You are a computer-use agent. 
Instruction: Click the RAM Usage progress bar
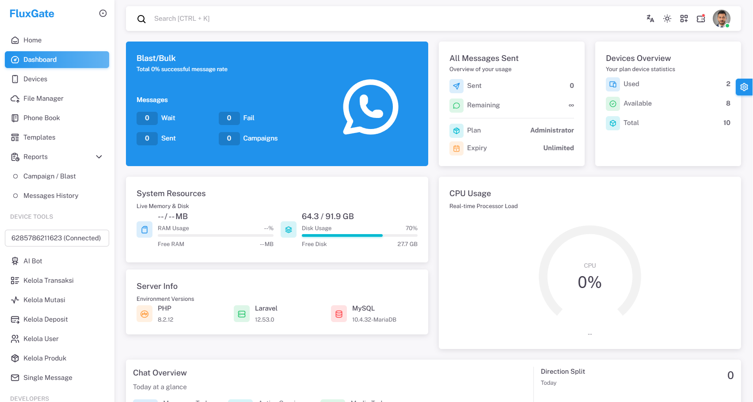[216, 235]
